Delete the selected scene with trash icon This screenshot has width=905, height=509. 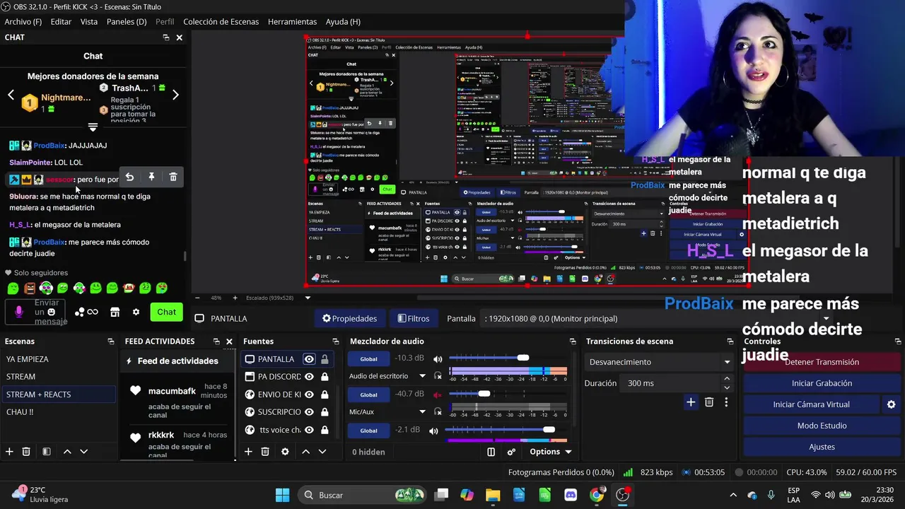26,452
